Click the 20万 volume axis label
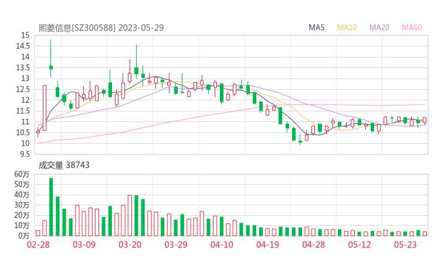434x258 pixels. [22, 215]
